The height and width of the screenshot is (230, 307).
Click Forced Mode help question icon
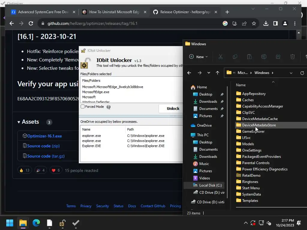[x=109, y=107]
